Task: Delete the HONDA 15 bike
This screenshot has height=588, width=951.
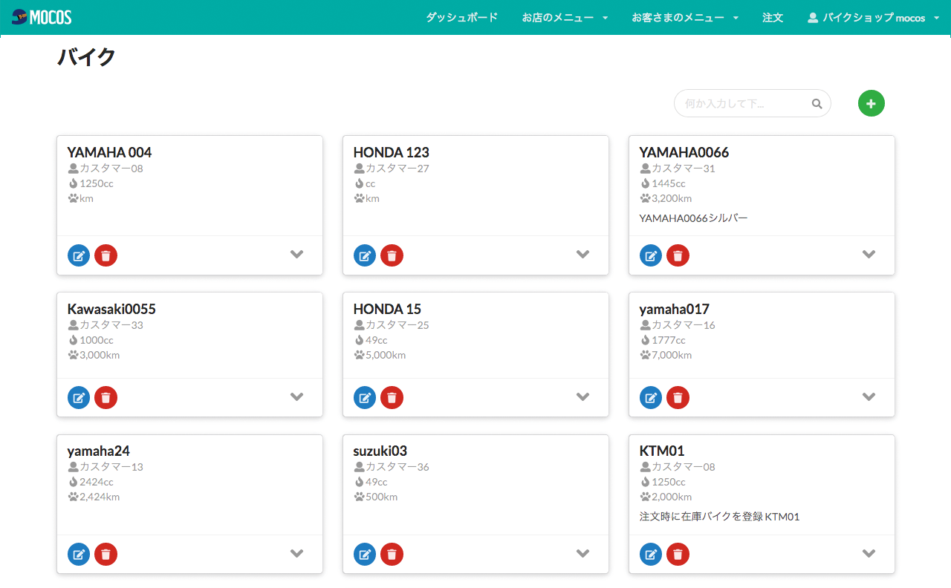Action: pos(392,397)
